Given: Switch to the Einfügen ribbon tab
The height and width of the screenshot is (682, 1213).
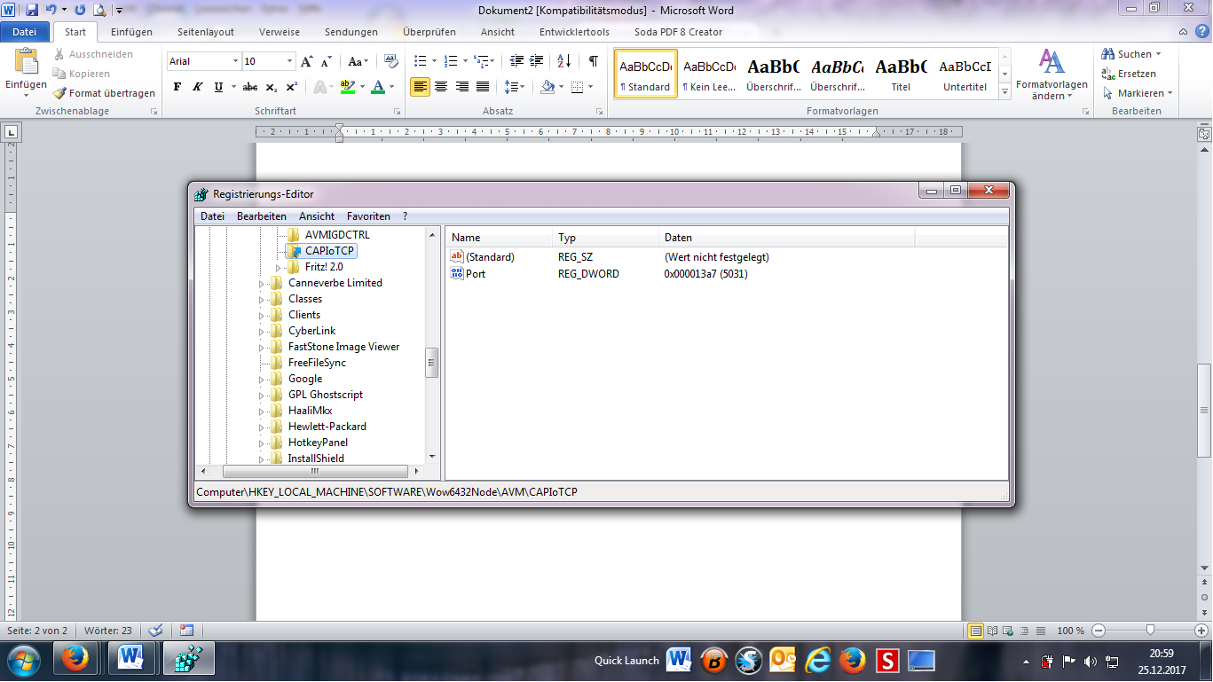Looking at the screenshot, I should pyautogui.click(x=131, y=32).
